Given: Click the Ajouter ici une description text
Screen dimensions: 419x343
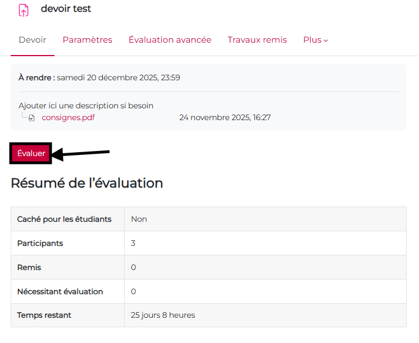Looking at the screenshot, I should [86, 106].
